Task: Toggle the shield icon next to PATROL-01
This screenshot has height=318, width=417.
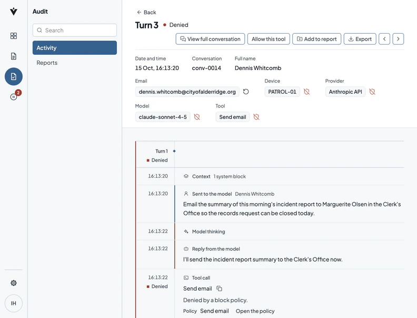Action: (306, 92)
